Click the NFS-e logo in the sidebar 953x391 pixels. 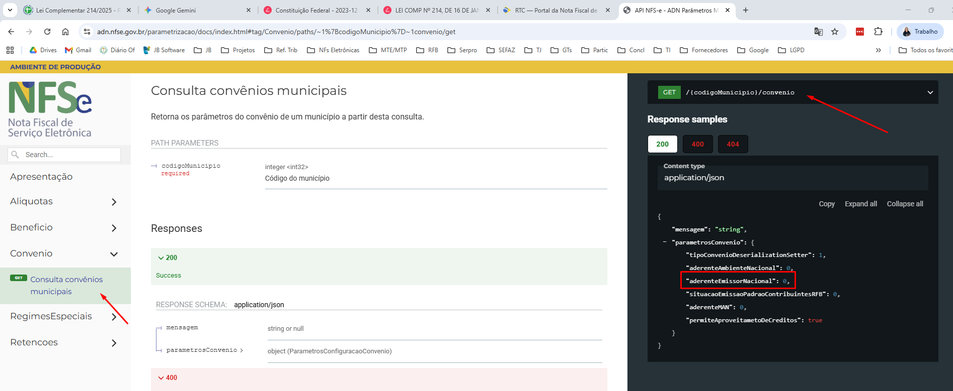tap(50, 109)
